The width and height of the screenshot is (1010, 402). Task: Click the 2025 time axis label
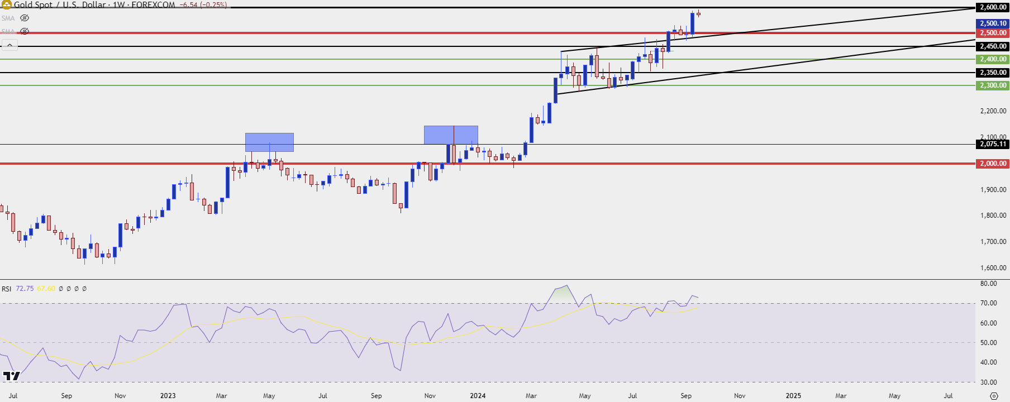tap(793, 396)
